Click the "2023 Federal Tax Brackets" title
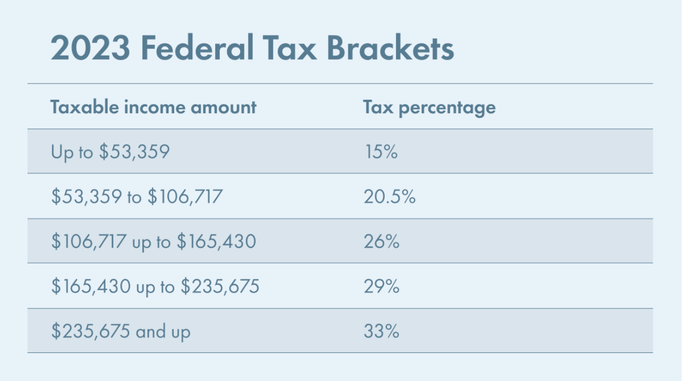This screenshot has width=682, height=381. pyautogui.click(x=252, y=49)
